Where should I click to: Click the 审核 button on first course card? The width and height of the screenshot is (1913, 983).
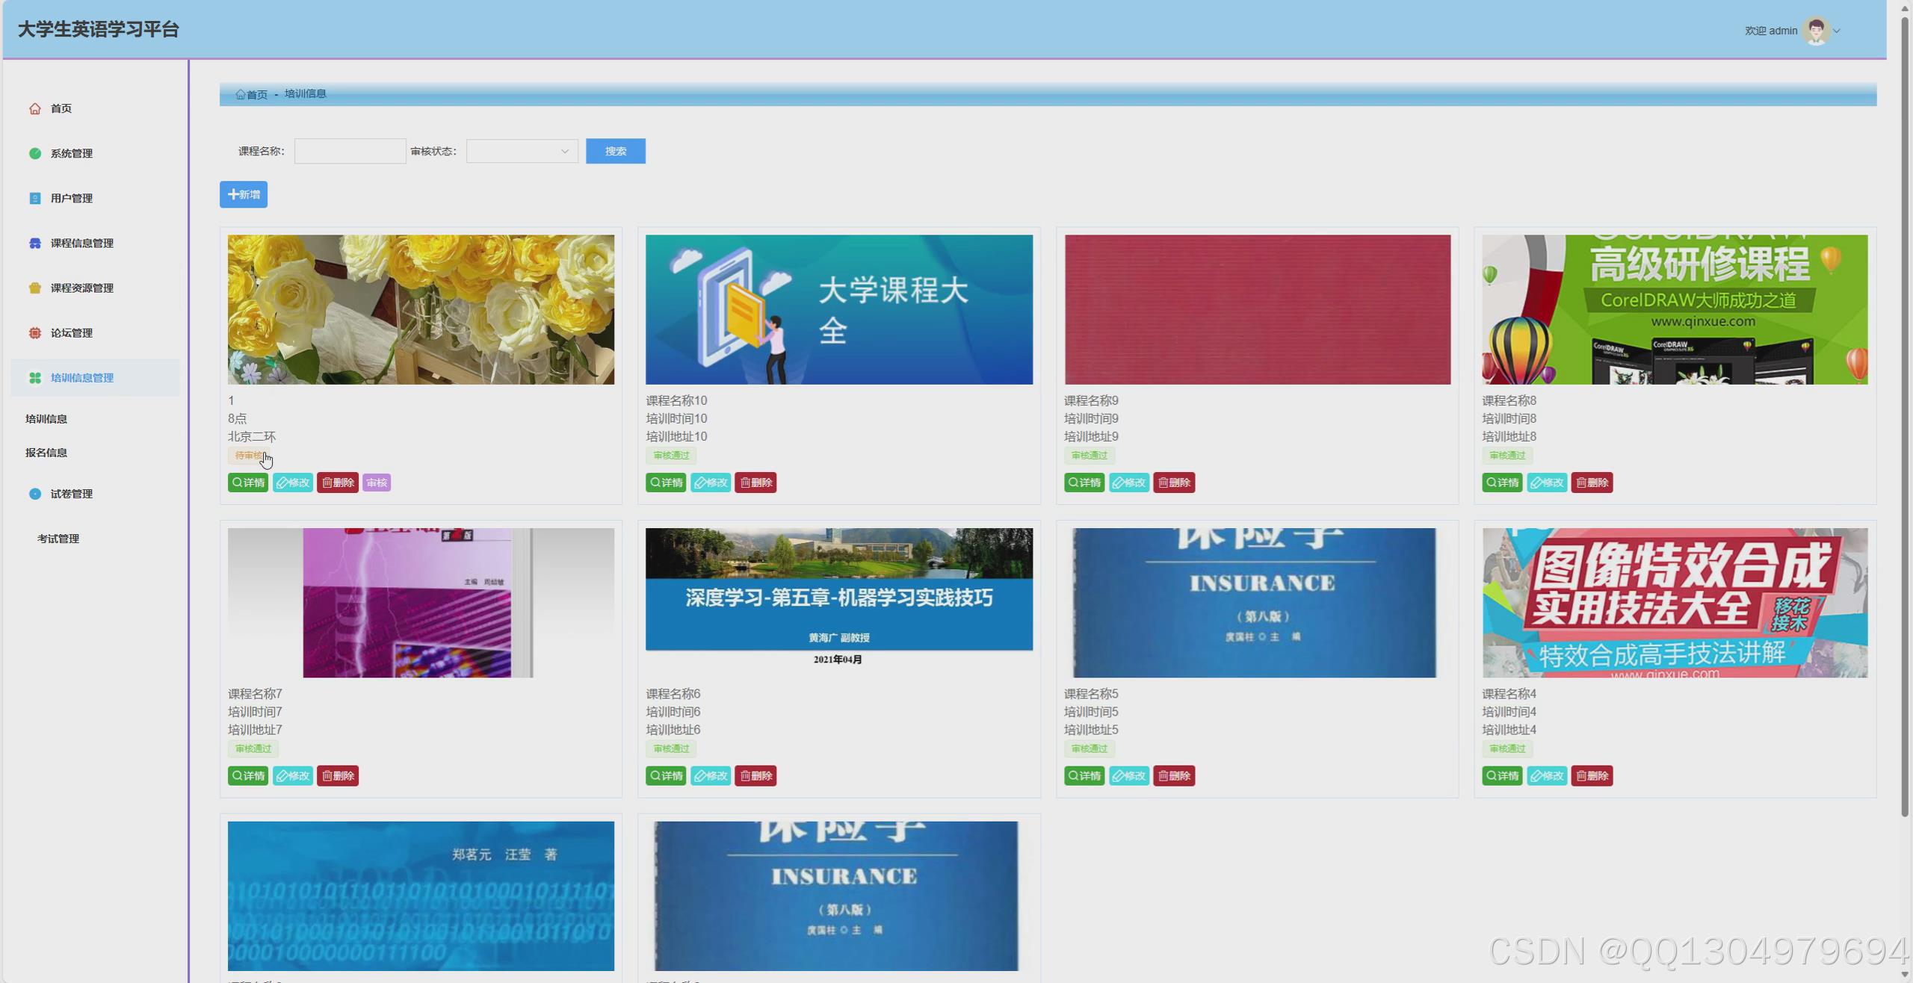click(377, 482)
